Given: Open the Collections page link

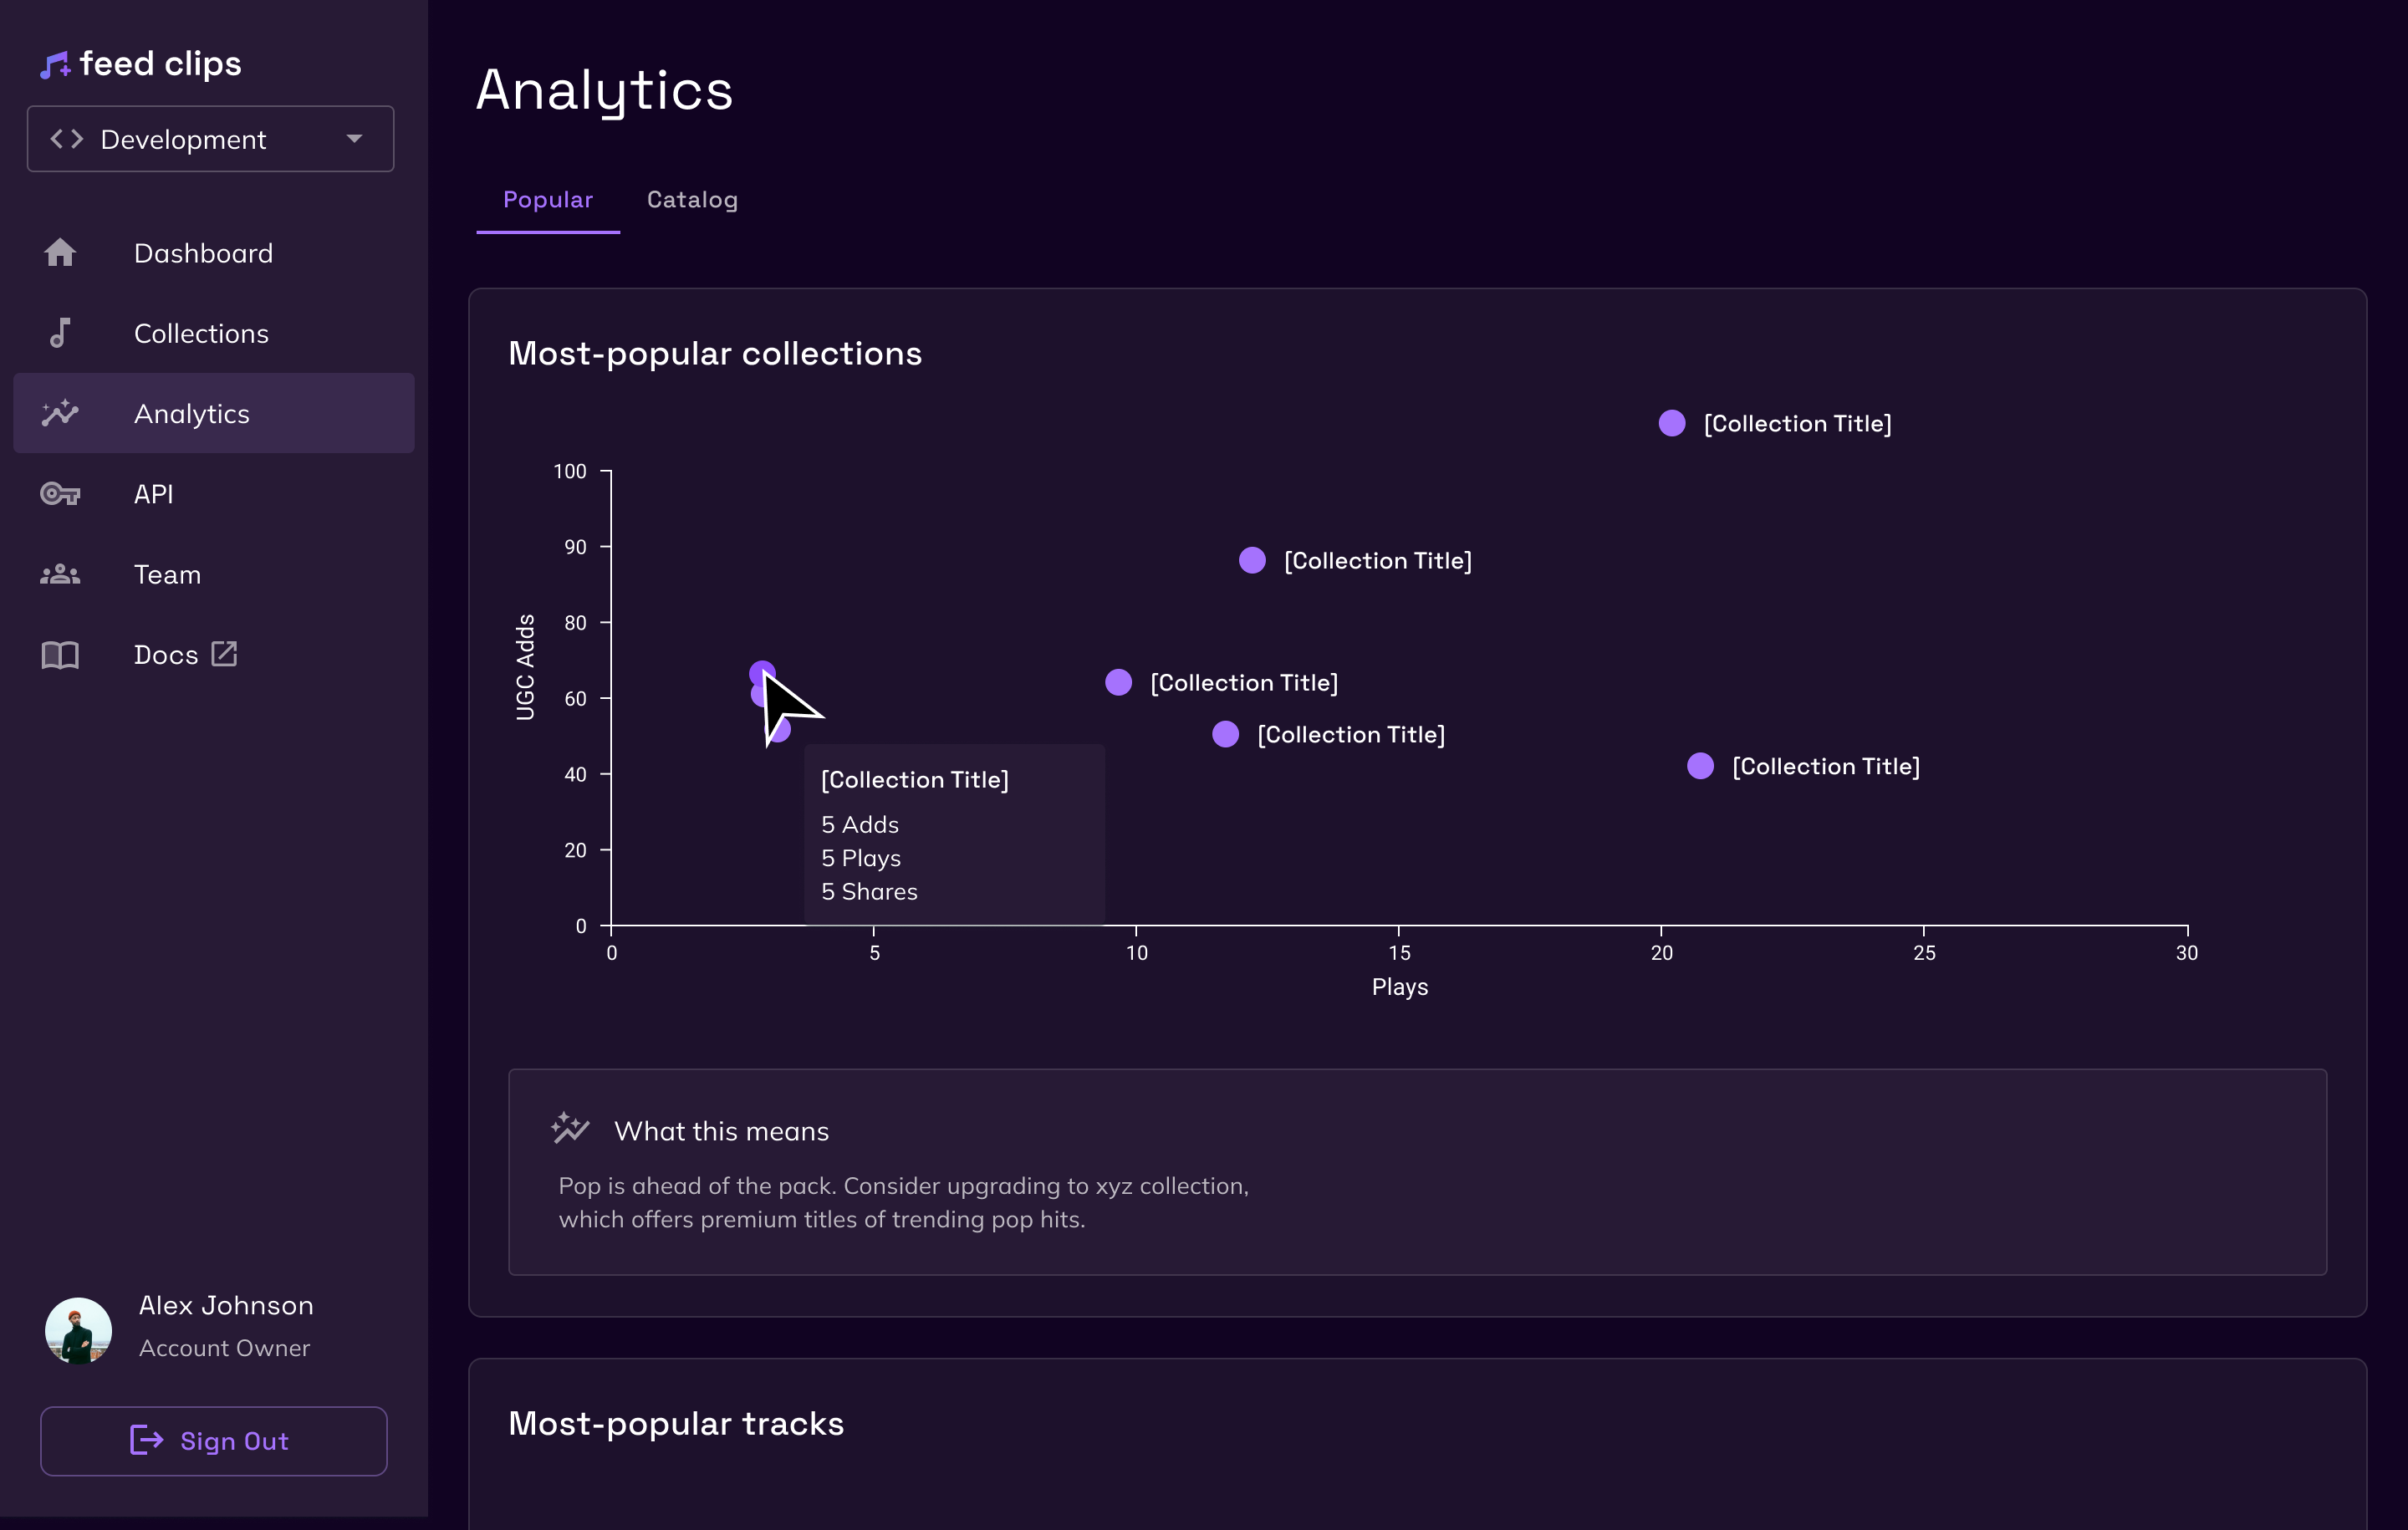Looking at the screenshot, I should pyautogui.click(x=201, y=333).
